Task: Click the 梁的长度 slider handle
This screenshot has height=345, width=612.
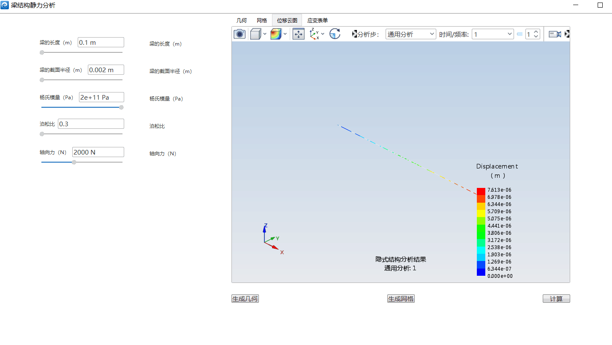Action: (42, 52)
